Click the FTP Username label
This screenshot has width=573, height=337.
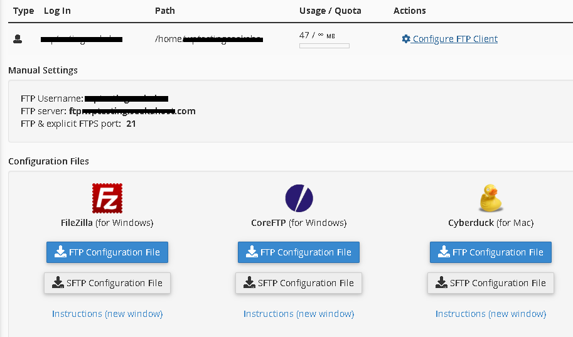52,99
